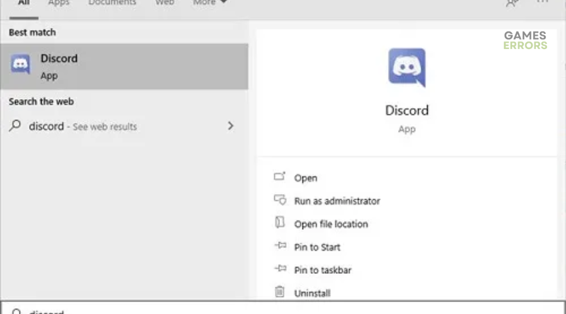This screenshot has height=314, width=566.
Task: Click the Uninstall trash icon
Action: click(280, 291)
